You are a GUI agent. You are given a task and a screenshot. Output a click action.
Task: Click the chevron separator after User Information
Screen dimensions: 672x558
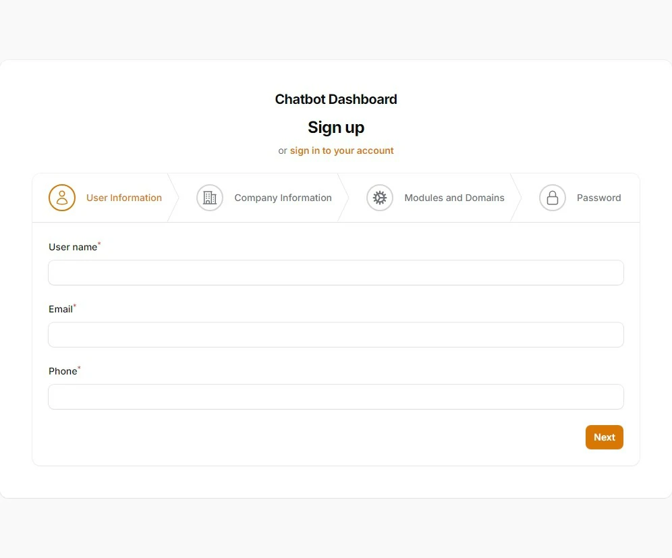click(x=174, y=198)
